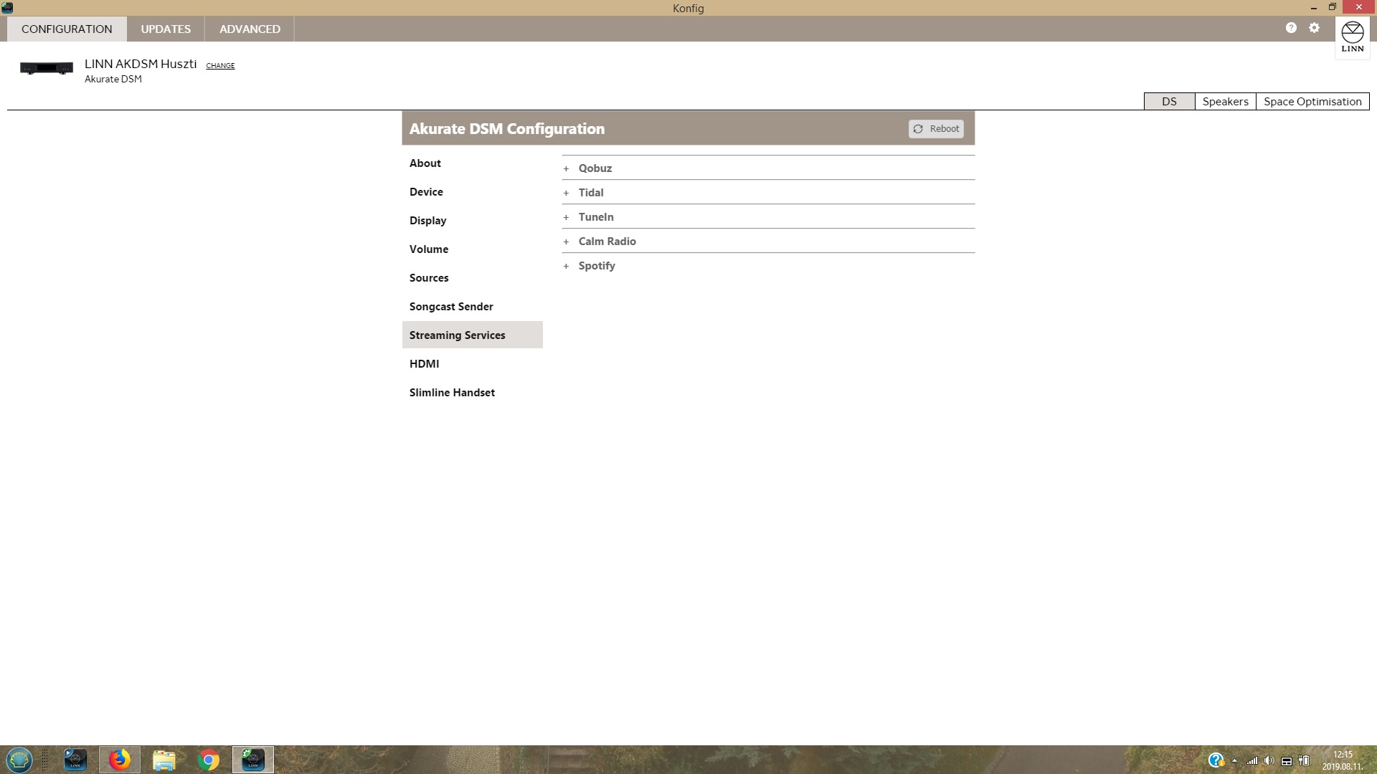Select Space Optimisation view
This screenshot has width=1377, height=774.
coord(1312,102)
